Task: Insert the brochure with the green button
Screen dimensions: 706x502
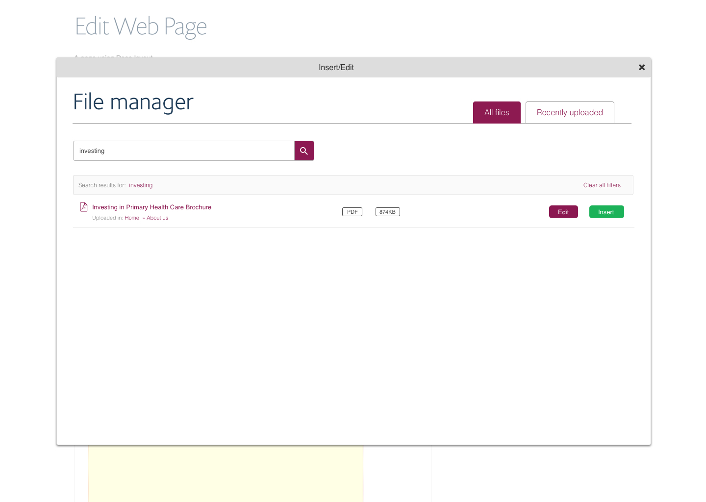Action: click(x=606, y=212)
